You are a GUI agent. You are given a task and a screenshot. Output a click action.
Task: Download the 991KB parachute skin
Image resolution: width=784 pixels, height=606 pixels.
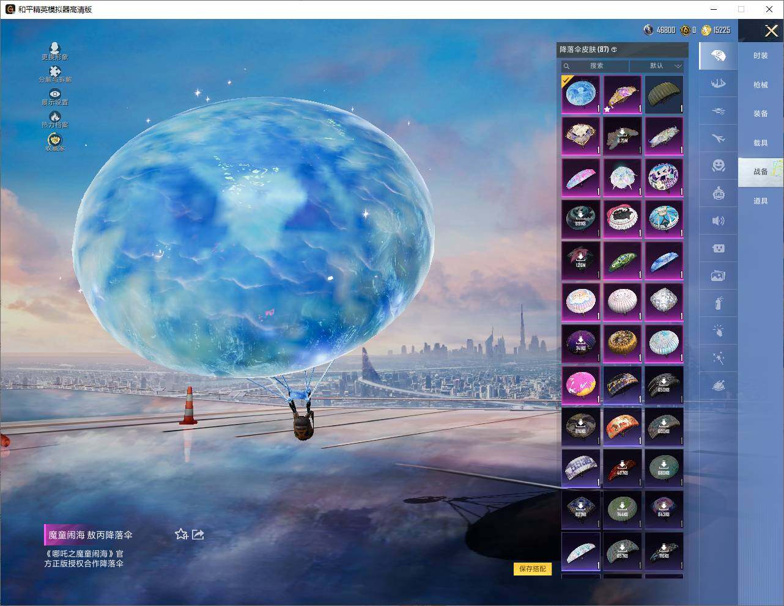tap(581, 219)
